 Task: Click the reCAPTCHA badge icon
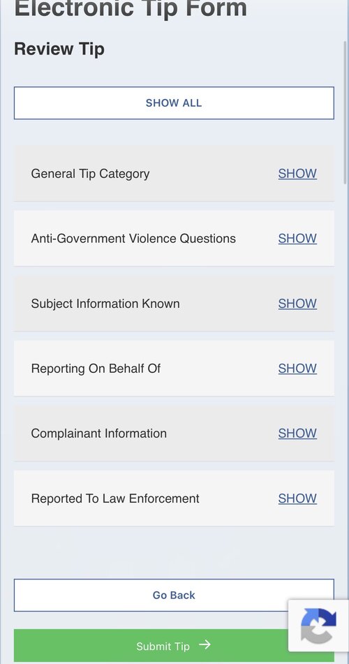[318, 626]
